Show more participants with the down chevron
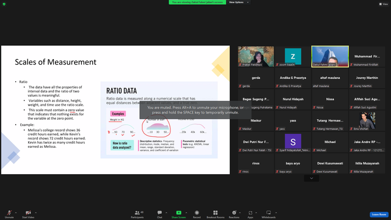The image size is (391, 220). tap(312, 178)
